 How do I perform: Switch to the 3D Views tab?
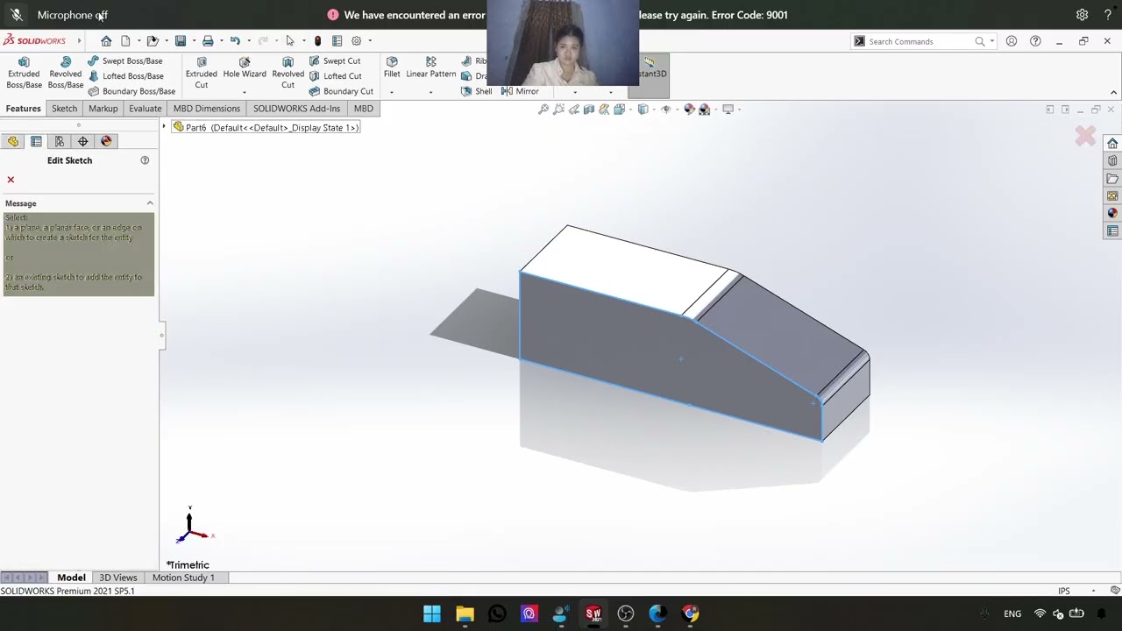[x=118, y=578]
